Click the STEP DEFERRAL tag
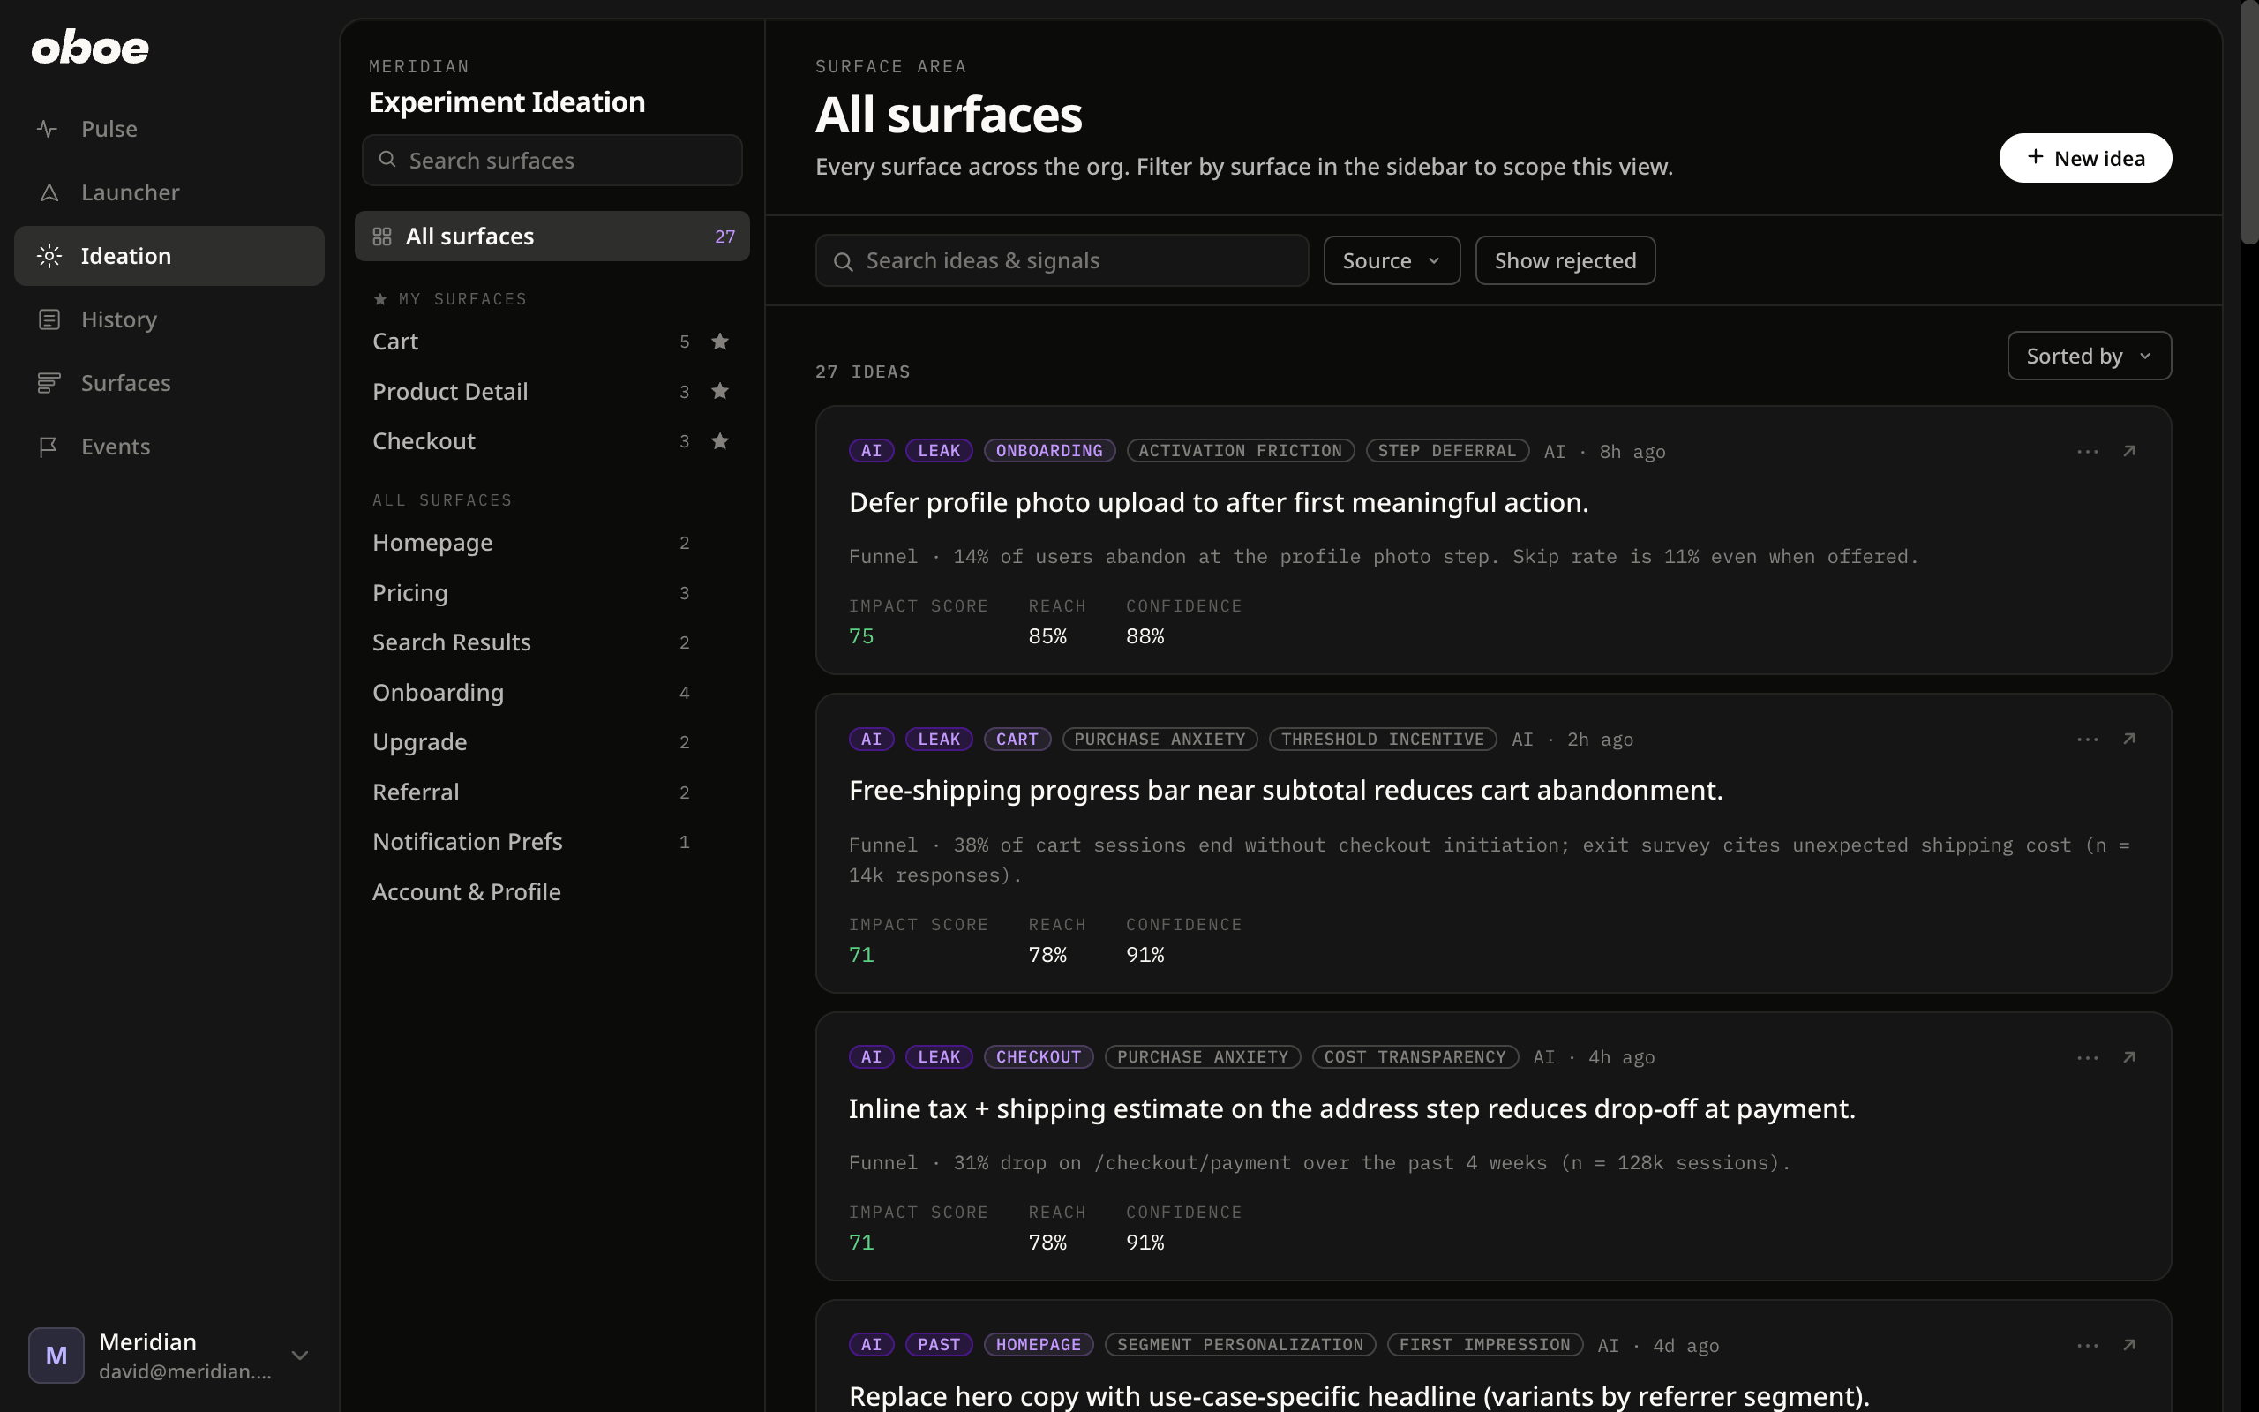The height and width of the screenshot is (1412, 2259). point(1447,451)
